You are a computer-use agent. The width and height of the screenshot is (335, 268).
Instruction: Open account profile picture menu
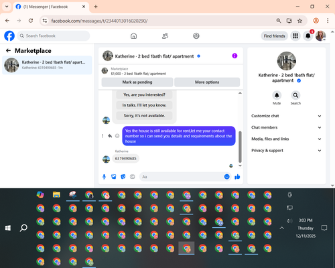coord(320,36)
